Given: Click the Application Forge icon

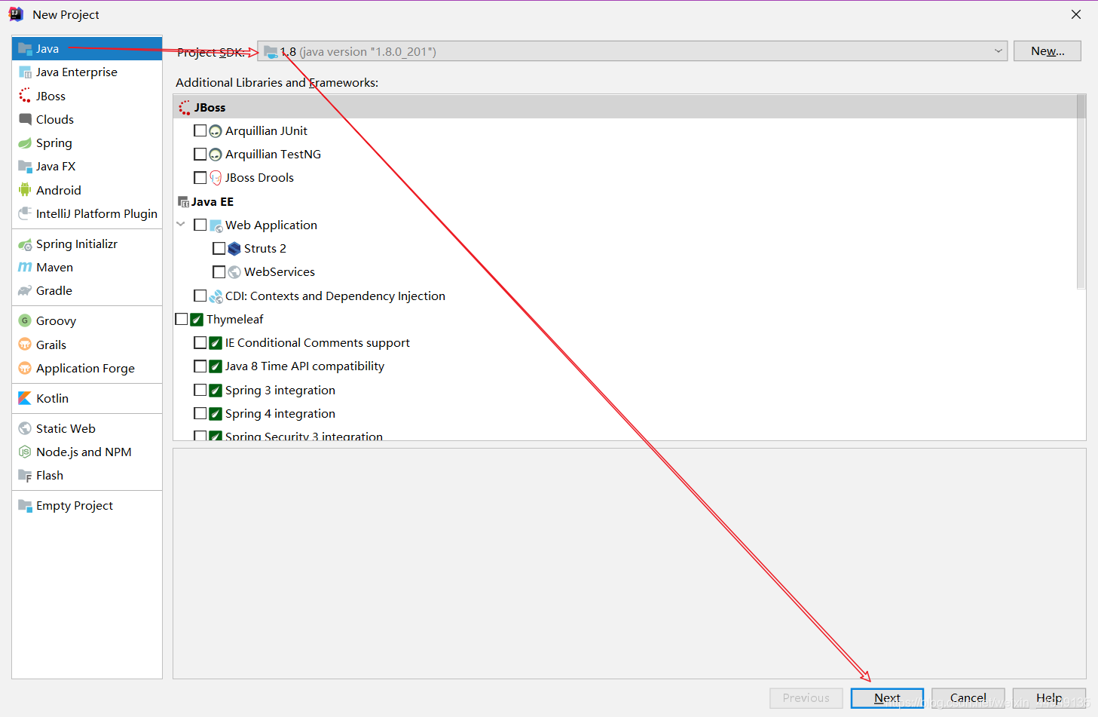Looking at the screenshot, I should click(25, 368).
